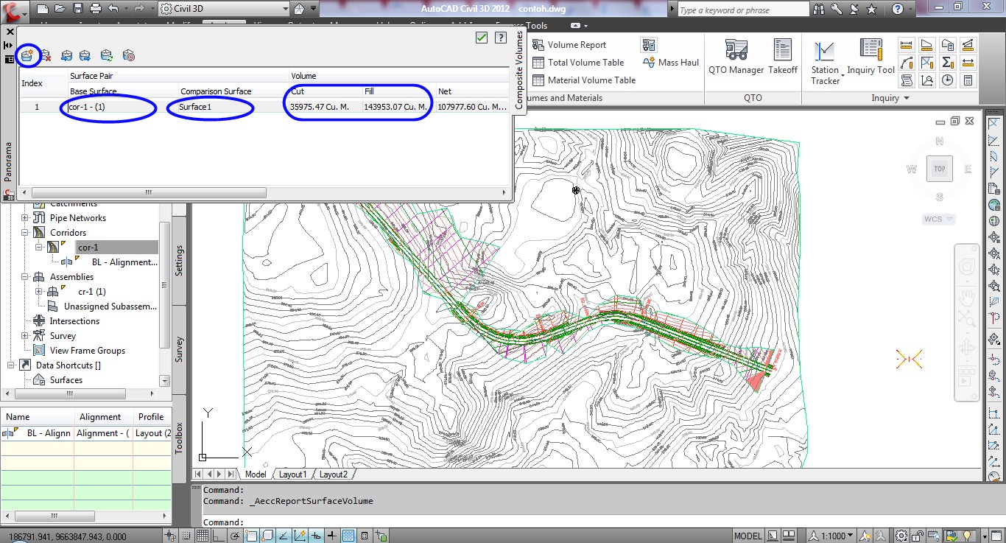Open the Favorites star icon
This screenshot has height=543, width=1006.
coord(872,10)
